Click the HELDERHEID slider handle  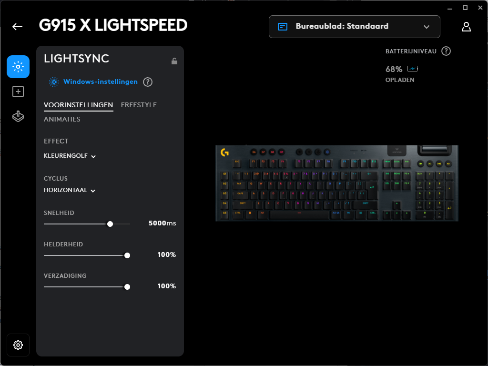coord(127,255)
